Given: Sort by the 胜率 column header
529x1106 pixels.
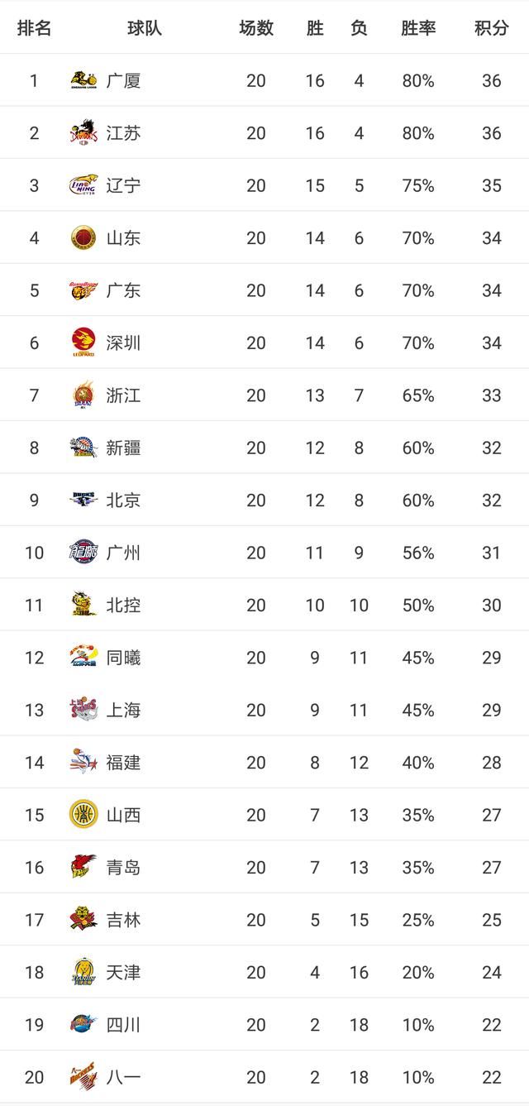Looking at the screenshot, I should pos(417,27).
